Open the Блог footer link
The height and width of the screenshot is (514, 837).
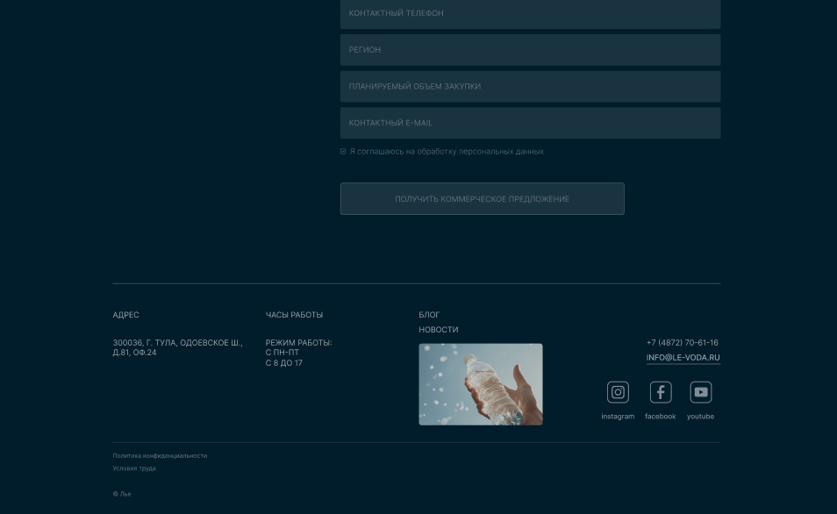pyautogui.click(x=429, y=315)
